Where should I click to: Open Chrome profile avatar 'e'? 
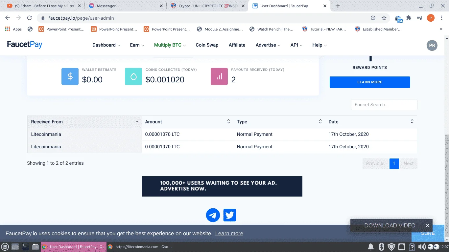coord(431,18)
